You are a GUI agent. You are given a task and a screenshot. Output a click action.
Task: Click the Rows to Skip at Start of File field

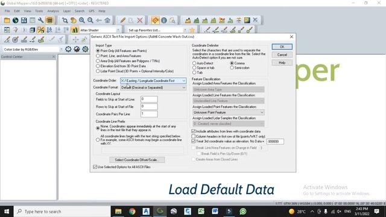149,107
